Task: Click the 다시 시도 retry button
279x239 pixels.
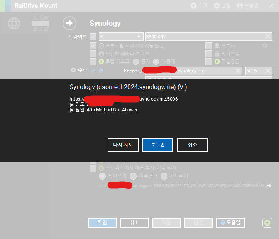Action: (123, 145)
